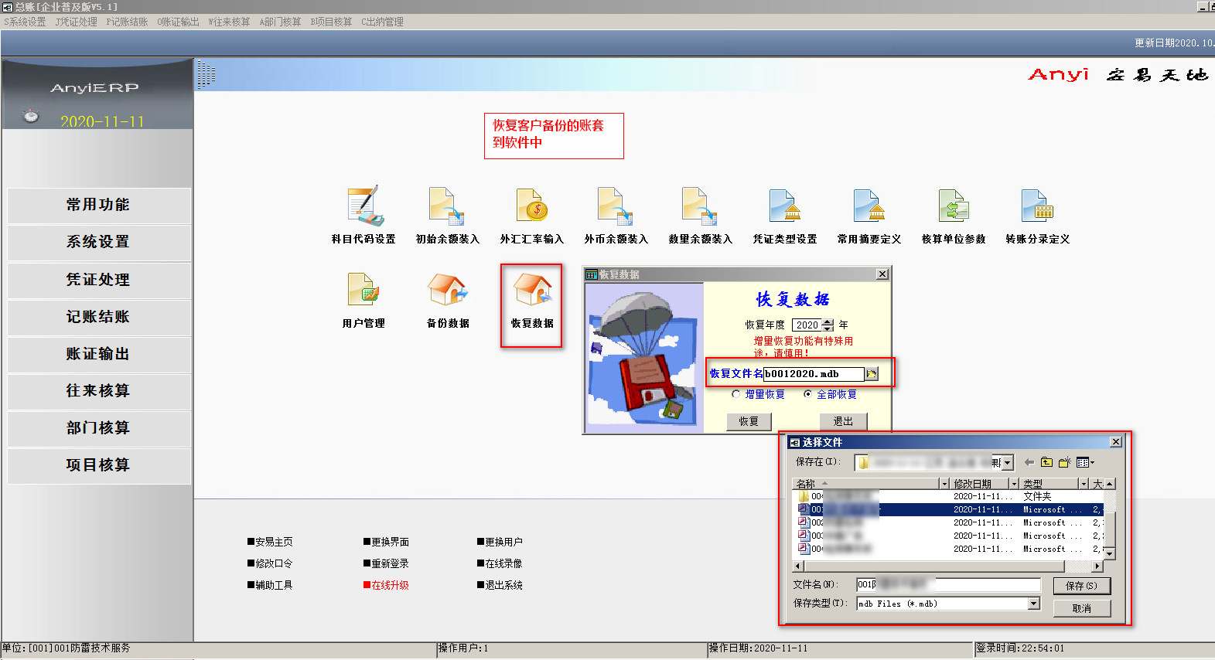Open the 转账分录定义 icon
This screenshot has height=660, width=1215.
point(1037,206)
